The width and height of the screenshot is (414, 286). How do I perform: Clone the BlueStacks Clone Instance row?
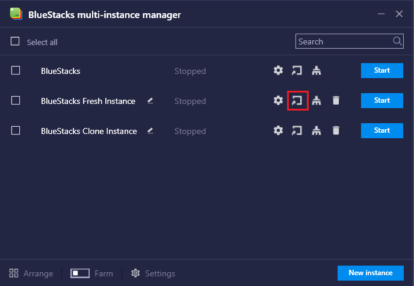click(317, 130)
